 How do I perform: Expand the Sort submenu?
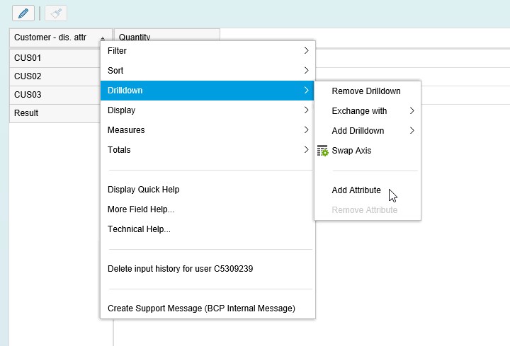[208, 71]
